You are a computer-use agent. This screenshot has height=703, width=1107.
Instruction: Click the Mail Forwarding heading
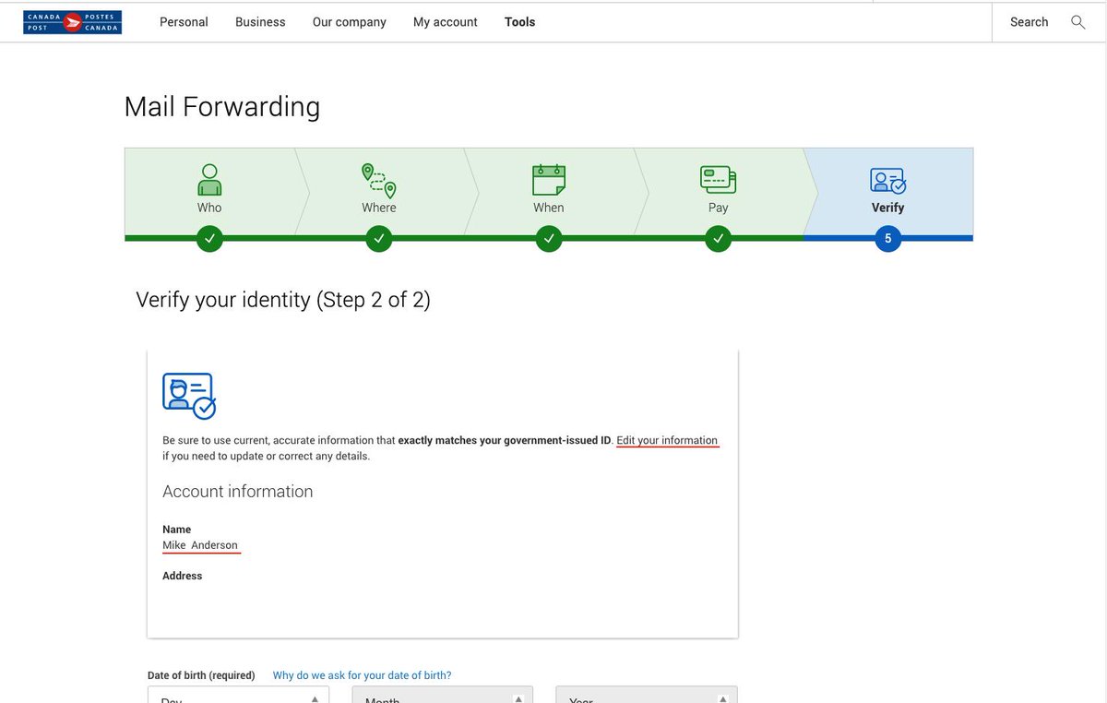222,107
